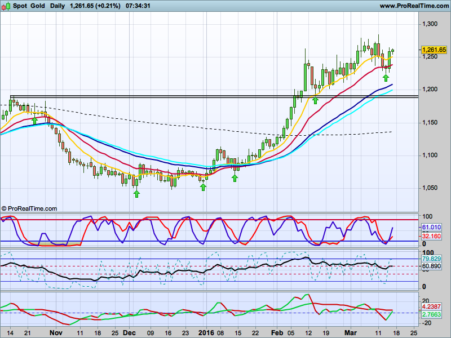Click the 20 label on bottom indicator axis

click(426, 301)
